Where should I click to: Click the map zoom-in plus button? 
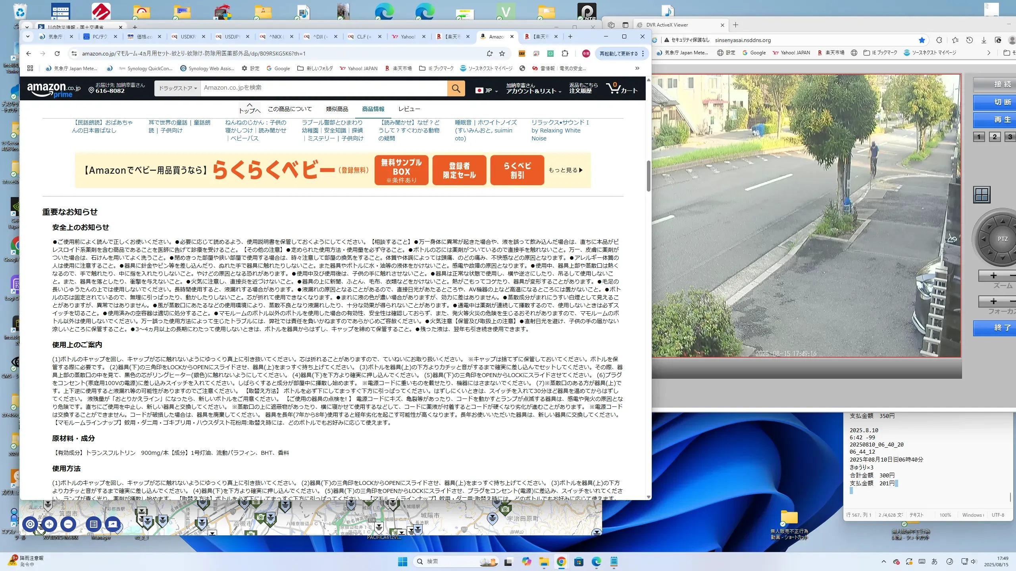coord(49,524)
